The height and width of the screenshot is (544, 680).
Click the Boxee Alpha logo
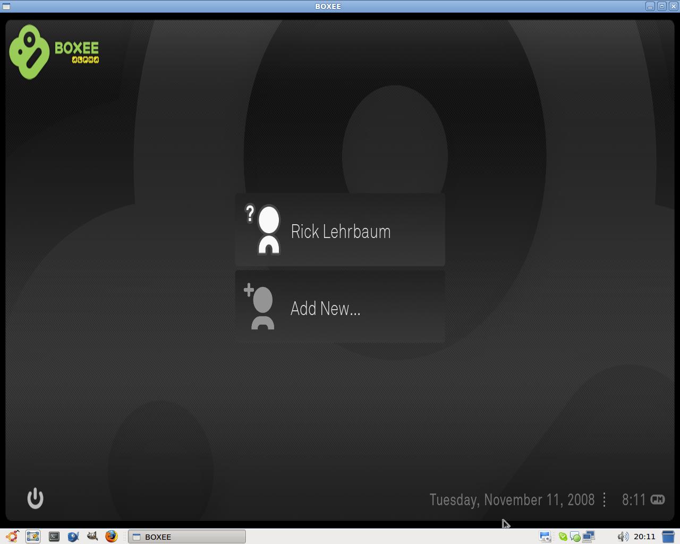tap(54, 52)
